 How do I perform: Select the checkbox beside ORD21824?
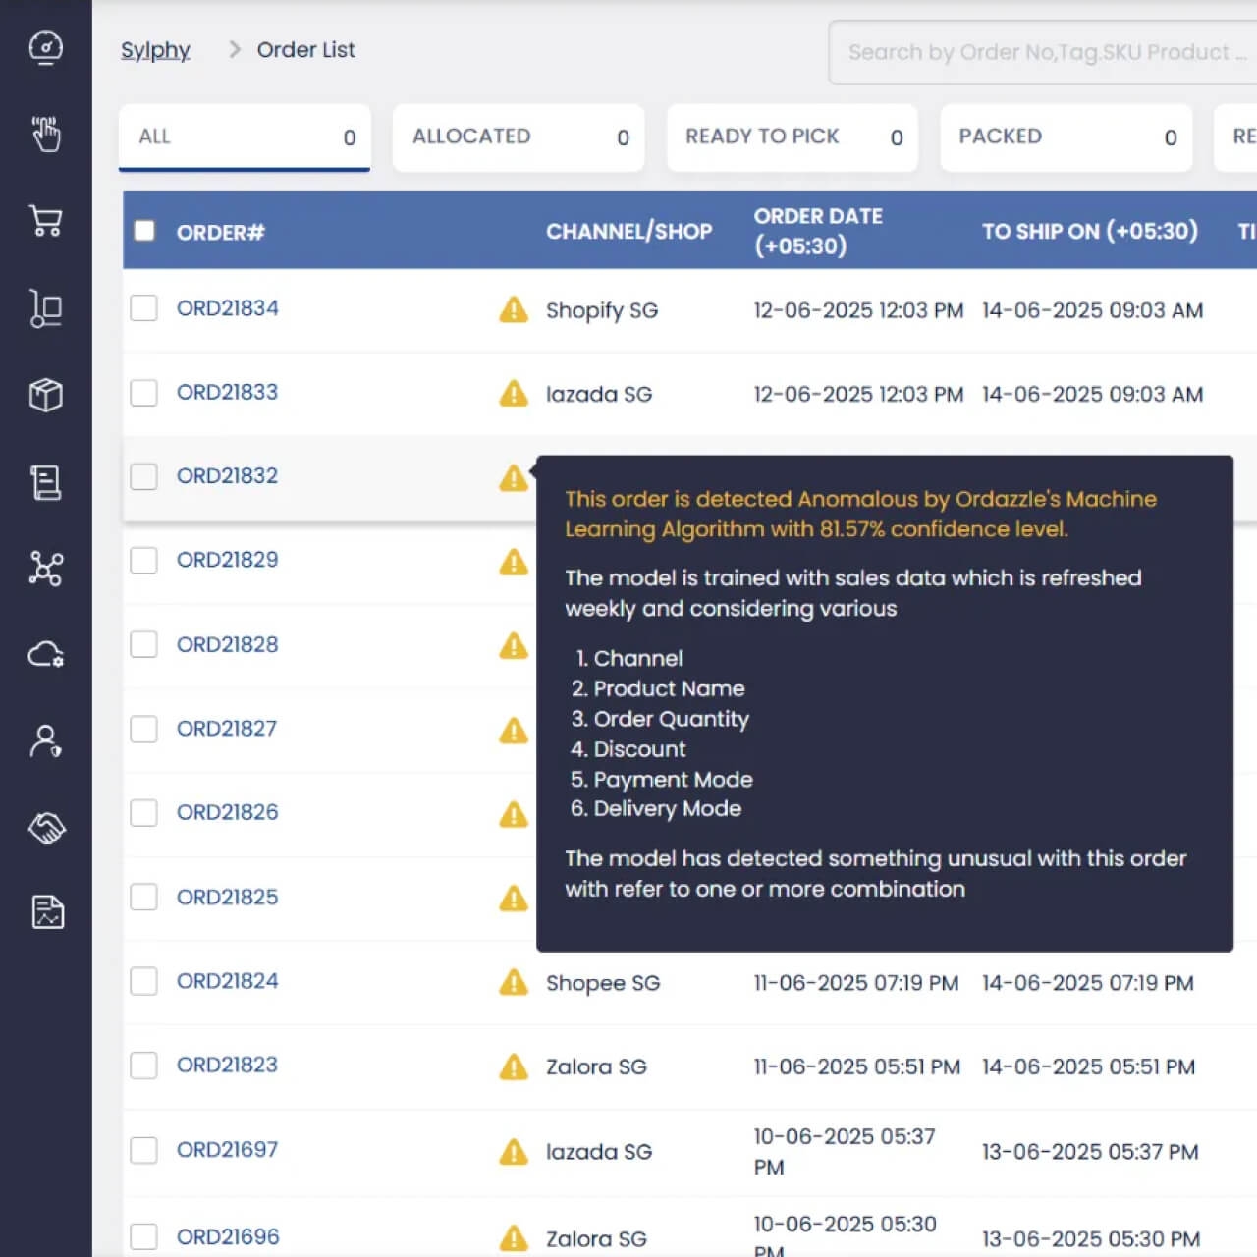pyautogui.click(x=144, y=981)
